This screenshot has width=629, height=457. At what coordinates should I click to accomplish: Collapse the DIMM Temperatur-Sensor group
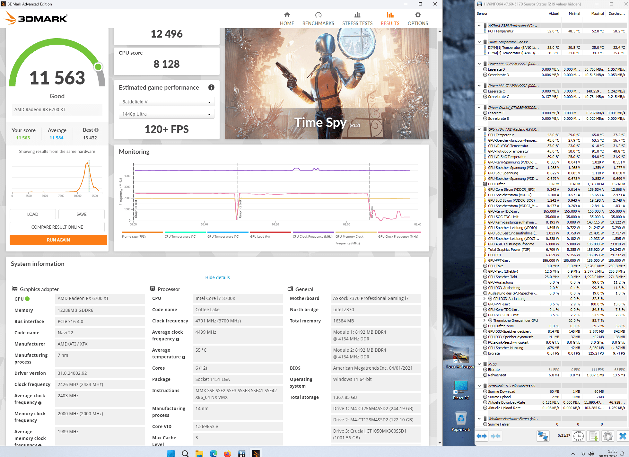[479, 42]
